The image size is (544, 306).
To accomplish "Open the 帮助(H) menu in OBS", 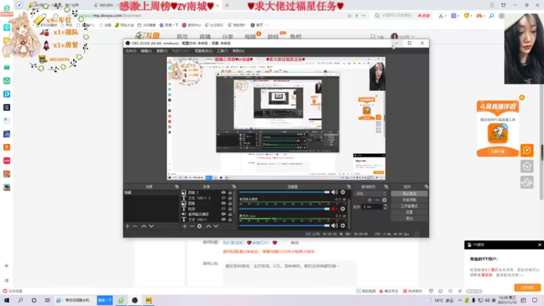I will point(239,51).
